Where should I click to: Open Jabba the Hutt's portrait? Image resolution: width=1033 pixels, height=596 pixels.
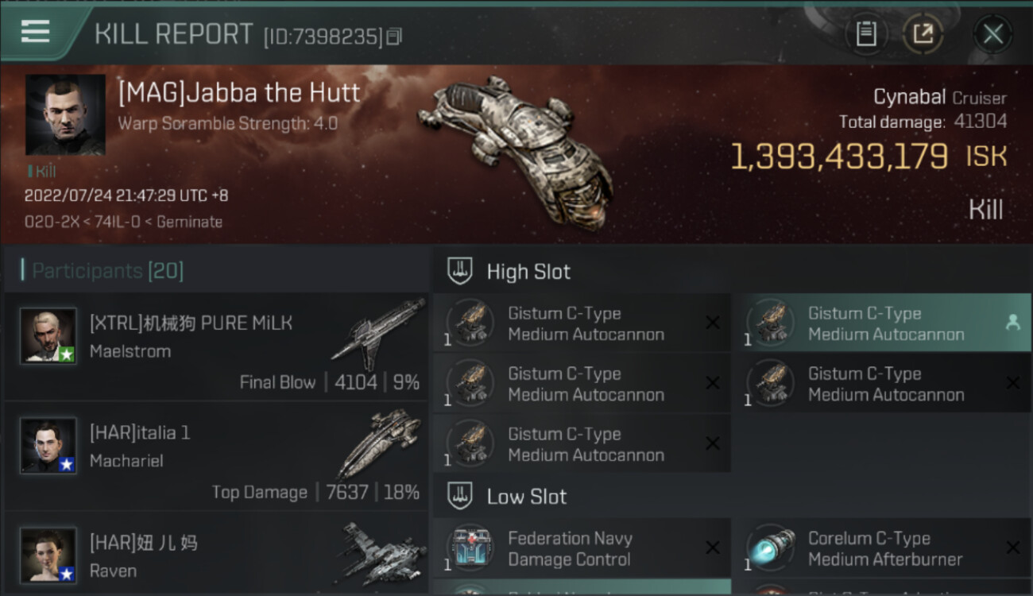pyautogui.click(x=65, y=115)
